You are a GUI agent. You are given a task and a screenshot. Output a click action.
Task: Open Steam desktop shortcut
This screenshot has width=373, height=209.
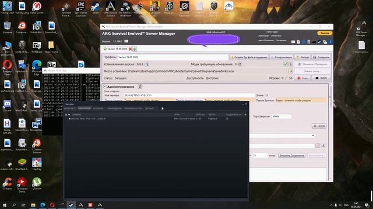click(x=96, y=8)
